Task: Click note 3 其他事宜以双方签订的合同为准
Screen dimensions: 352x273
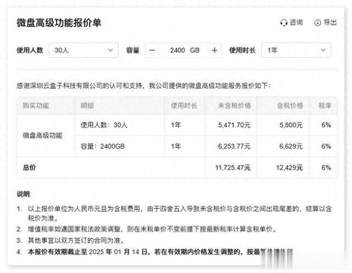Action: pos(76,241)
